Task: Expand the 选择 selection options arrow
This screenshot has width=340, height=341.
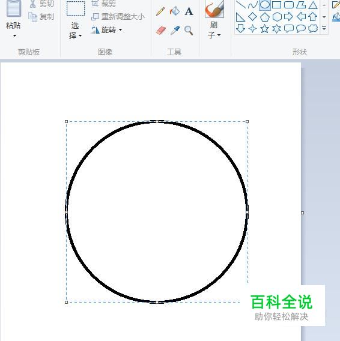Action: [x=80, y=35]
